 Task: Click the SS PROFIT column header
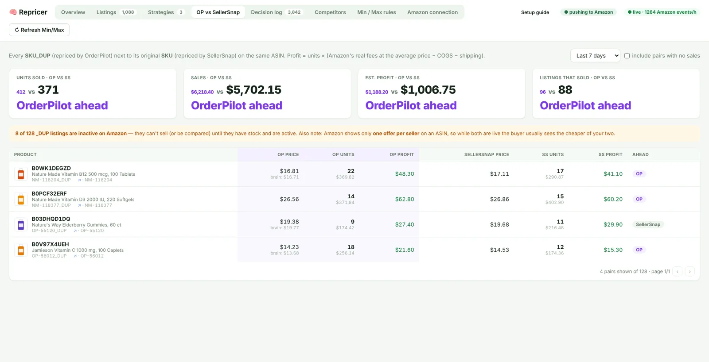610,154
